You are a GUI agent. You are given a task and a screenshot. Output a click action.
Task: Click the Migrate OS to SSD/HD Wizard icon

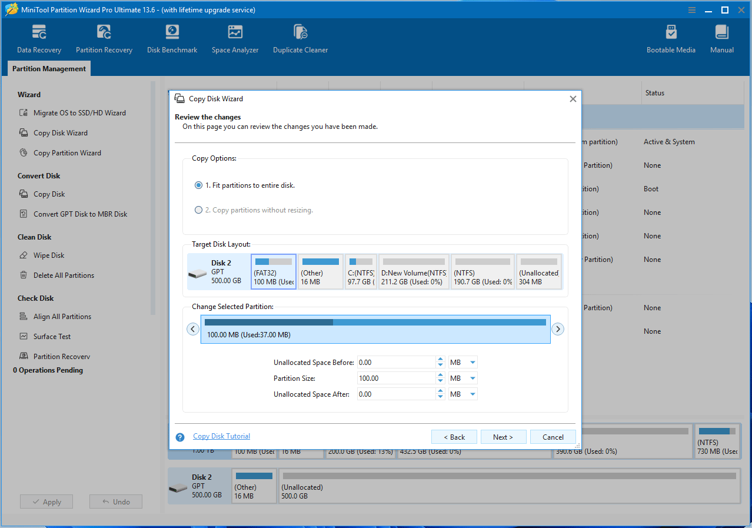pos(24,113)
